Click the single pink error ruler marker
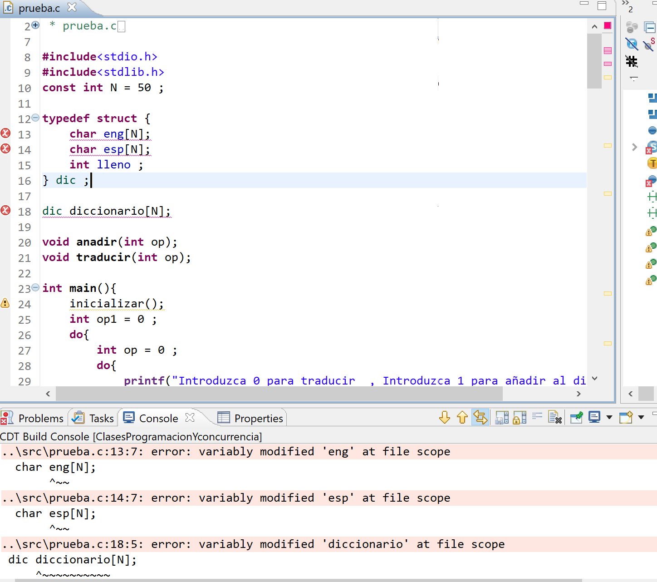 pos(608,64)
